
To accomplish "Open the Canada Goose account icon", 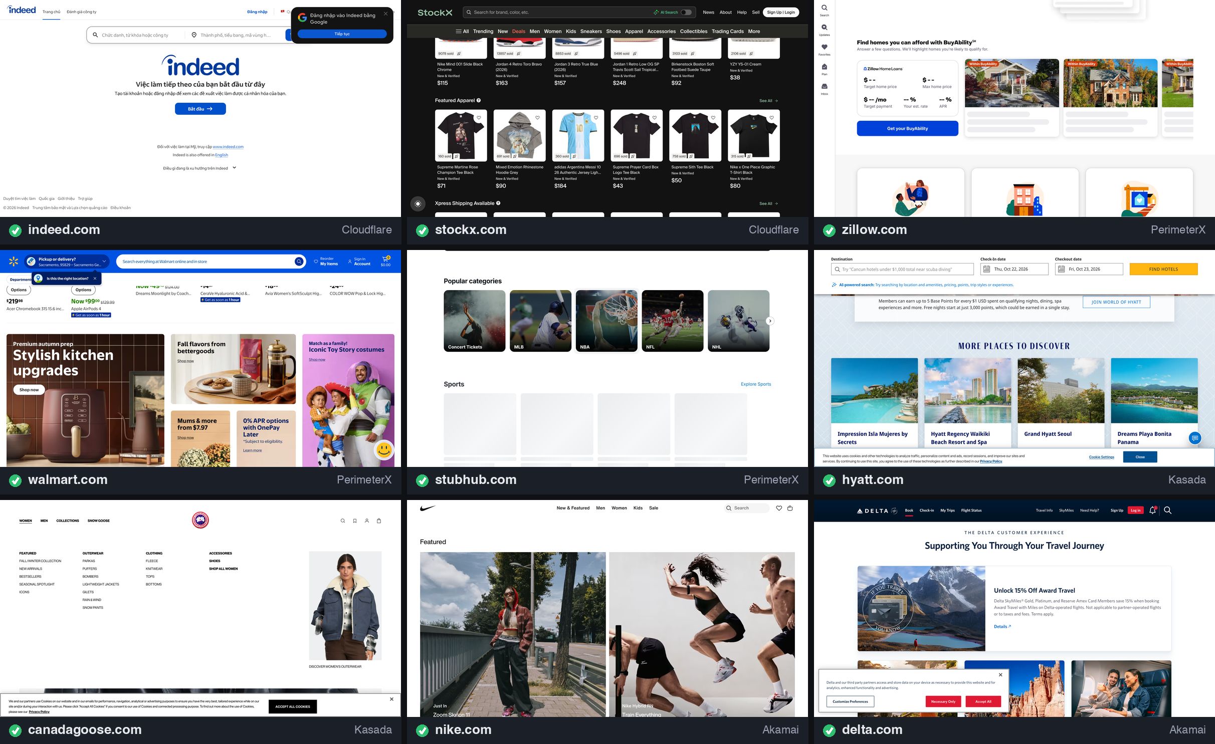I will (x=367, y=521).
